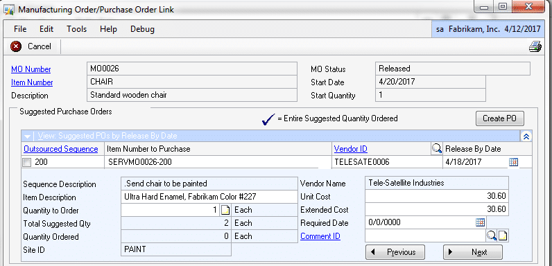
Task: Click the Extended Cost field 30.60
Action: point(437,209)
